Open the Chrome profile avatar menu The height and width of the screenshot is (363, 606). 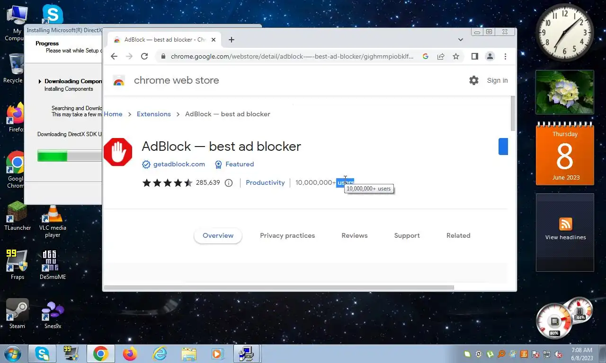click(x=490, y=56)
